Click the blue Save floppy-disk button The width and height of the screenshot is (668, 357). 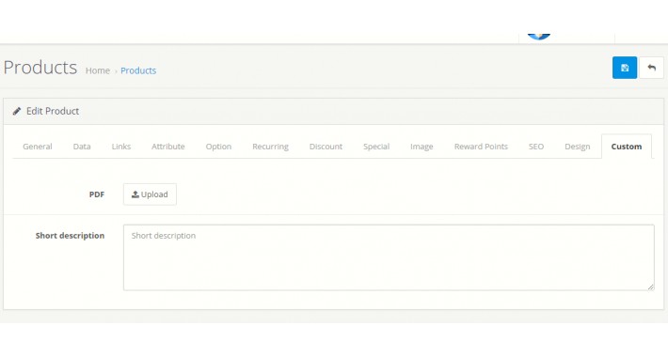click(625, 68)
